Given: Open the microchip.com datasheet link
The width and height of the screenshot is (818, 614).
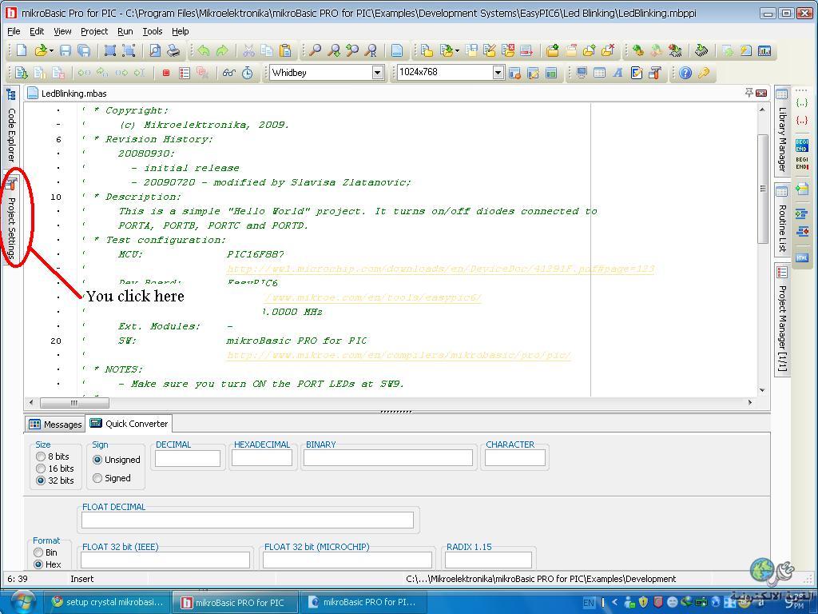Looking at the screenshot, I should pyautogui.click(x=441, y=269).
